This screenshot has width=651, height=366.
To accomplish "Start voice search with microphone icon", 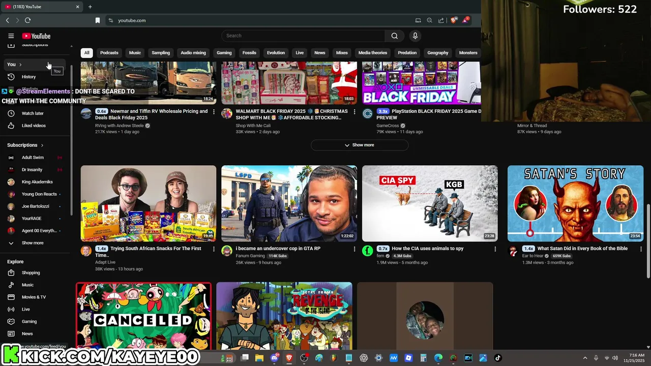I will [415, 36].
